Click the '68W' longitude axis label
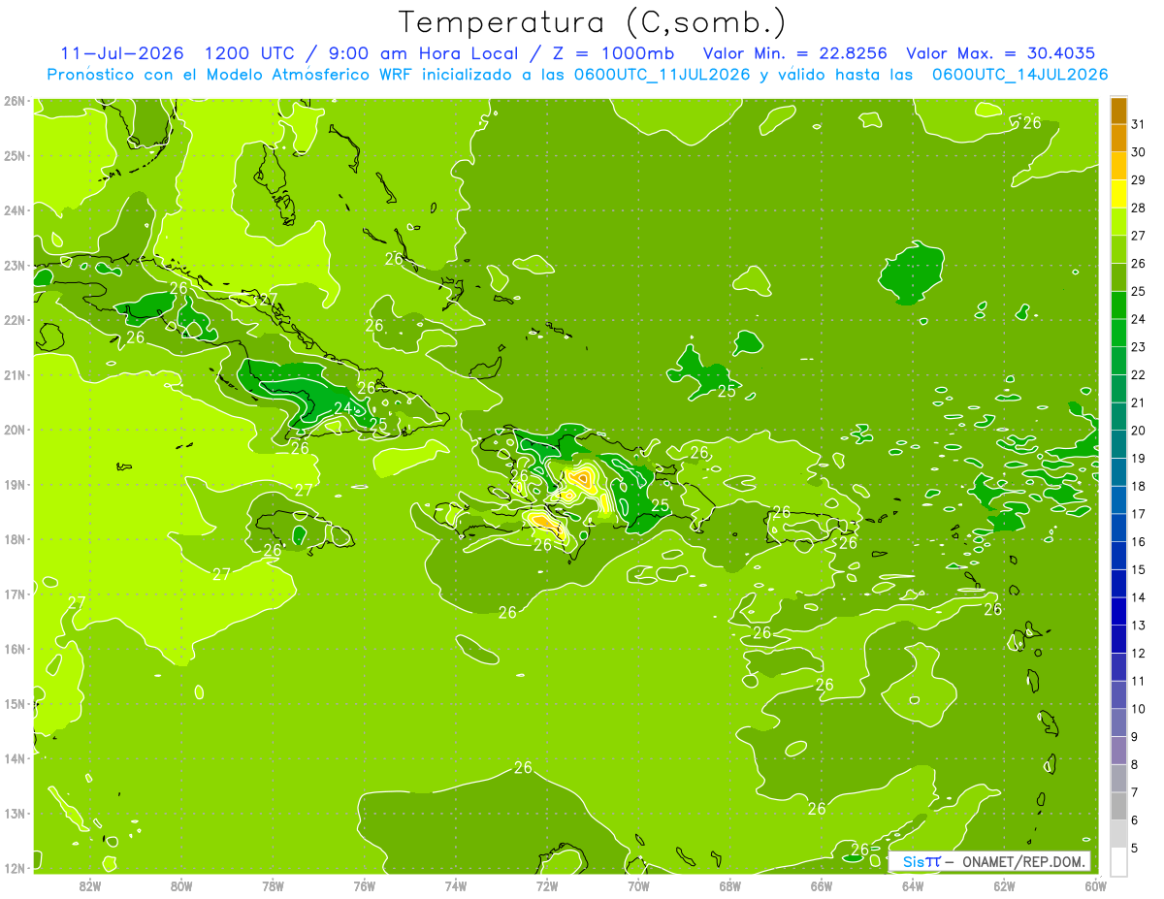 [x=730, y=884]
